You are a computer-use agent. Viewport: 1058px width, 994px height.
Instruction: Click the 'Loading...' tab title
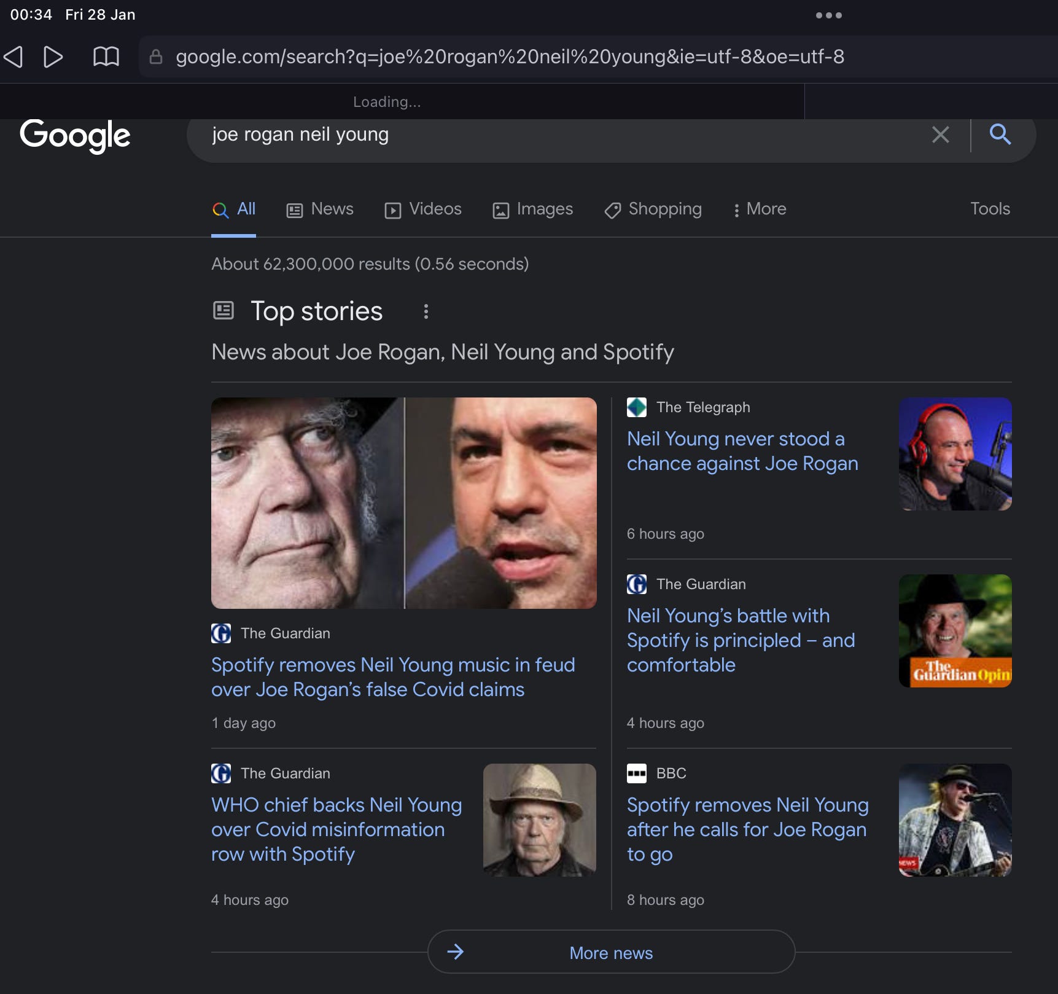(x=387, y=102)
